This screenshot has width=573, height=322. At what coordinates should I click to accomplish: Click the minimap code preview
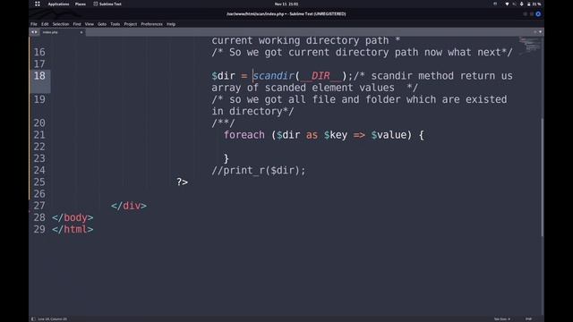[x=529, y=46]
